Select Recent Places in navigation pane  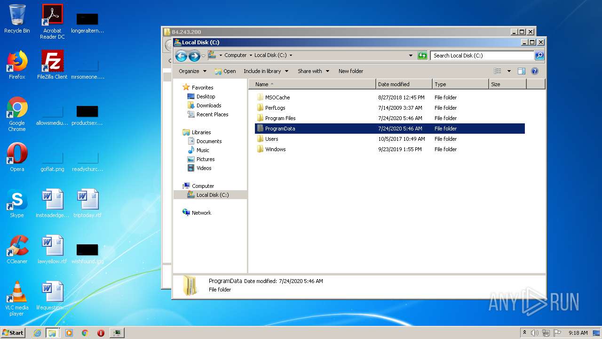(x=208, y=114)
